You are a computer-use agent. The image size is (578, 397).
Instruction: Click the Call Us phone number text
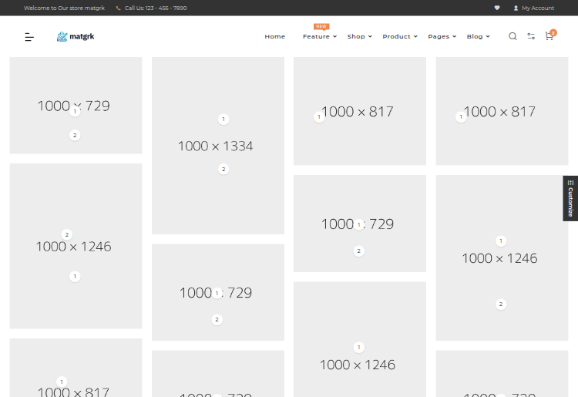(x=156, y=8)
